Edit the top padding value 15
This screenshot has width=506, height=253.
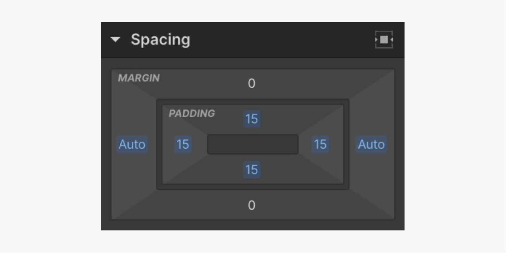pos(251,119)
